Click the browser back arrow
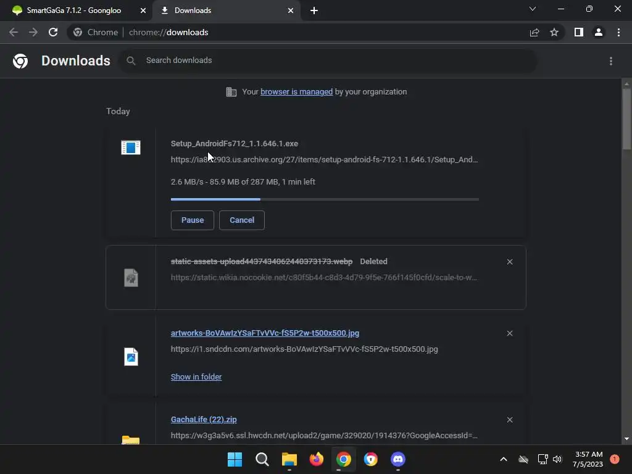 click(14, 32)
